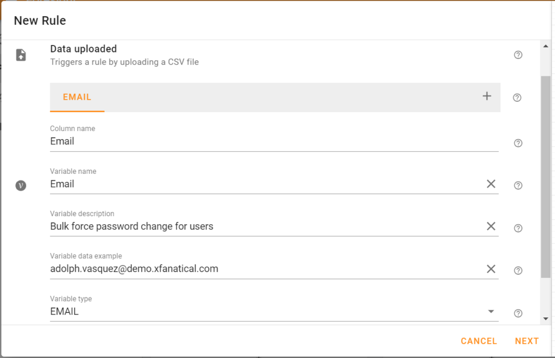Screen dimensions: 555x358
Task: Open help for the Data uploaded trigger
Action: tap(518, 55)
